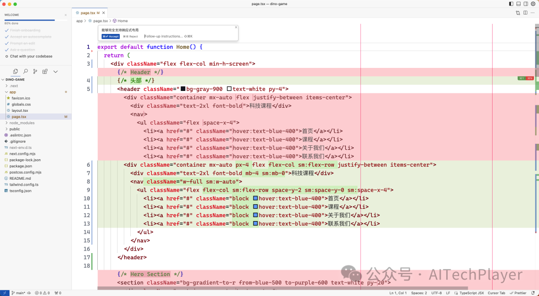The image size is (539, 296).
Task: Open the Source Control view icon
Action: tap(35, 71)
